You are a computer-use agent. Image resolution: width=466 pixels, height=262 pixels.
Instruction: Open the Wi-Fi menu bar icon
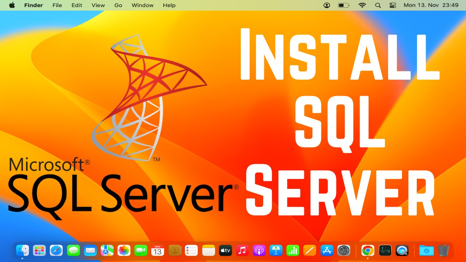tap(362, 5)
